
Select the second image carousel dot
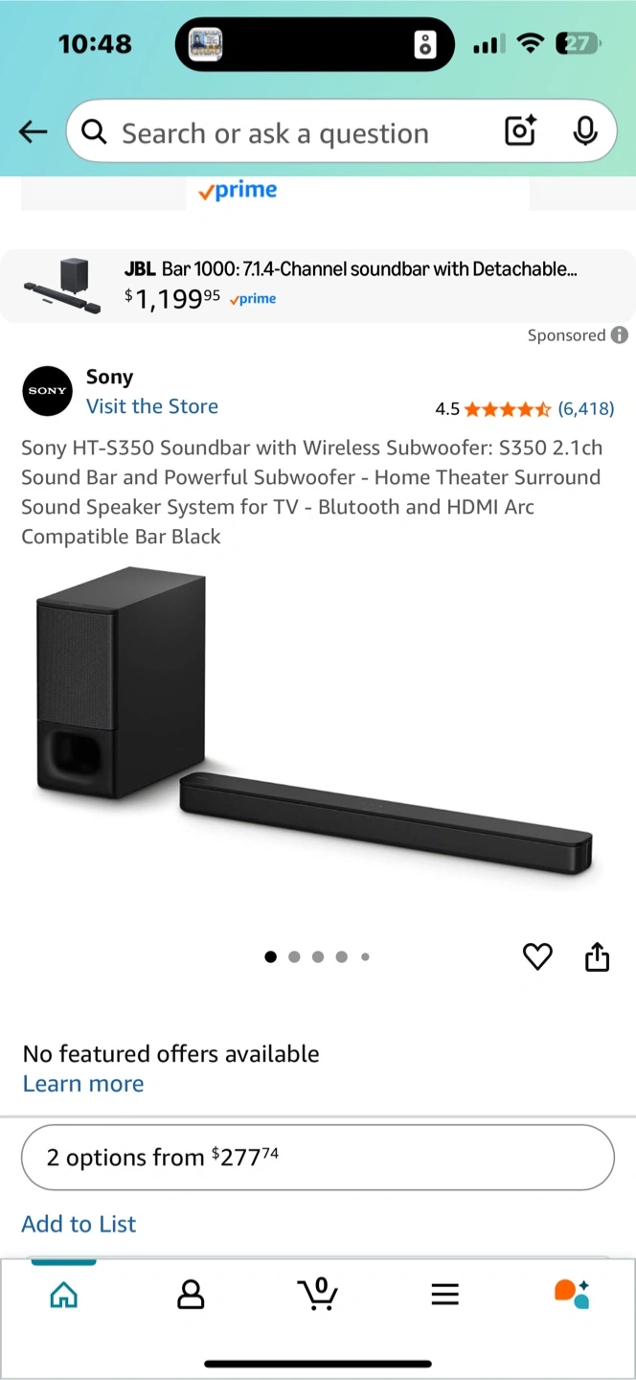[x=294, y=956]
